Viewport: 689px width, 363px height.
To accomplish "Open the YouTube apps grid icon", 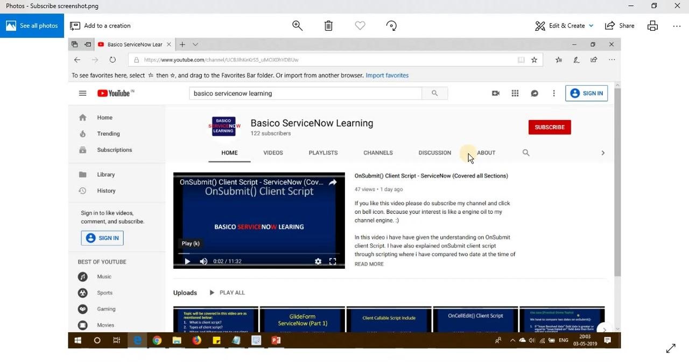I will click(515, 93).
